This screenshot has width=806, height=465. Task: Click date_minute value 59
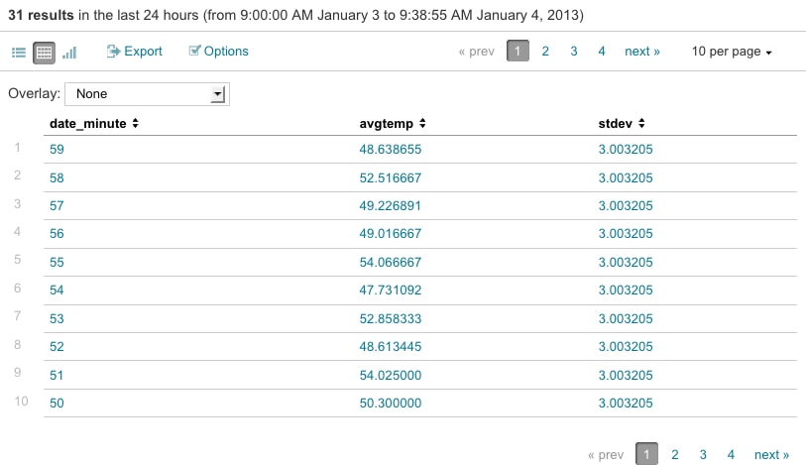[57, 150]
